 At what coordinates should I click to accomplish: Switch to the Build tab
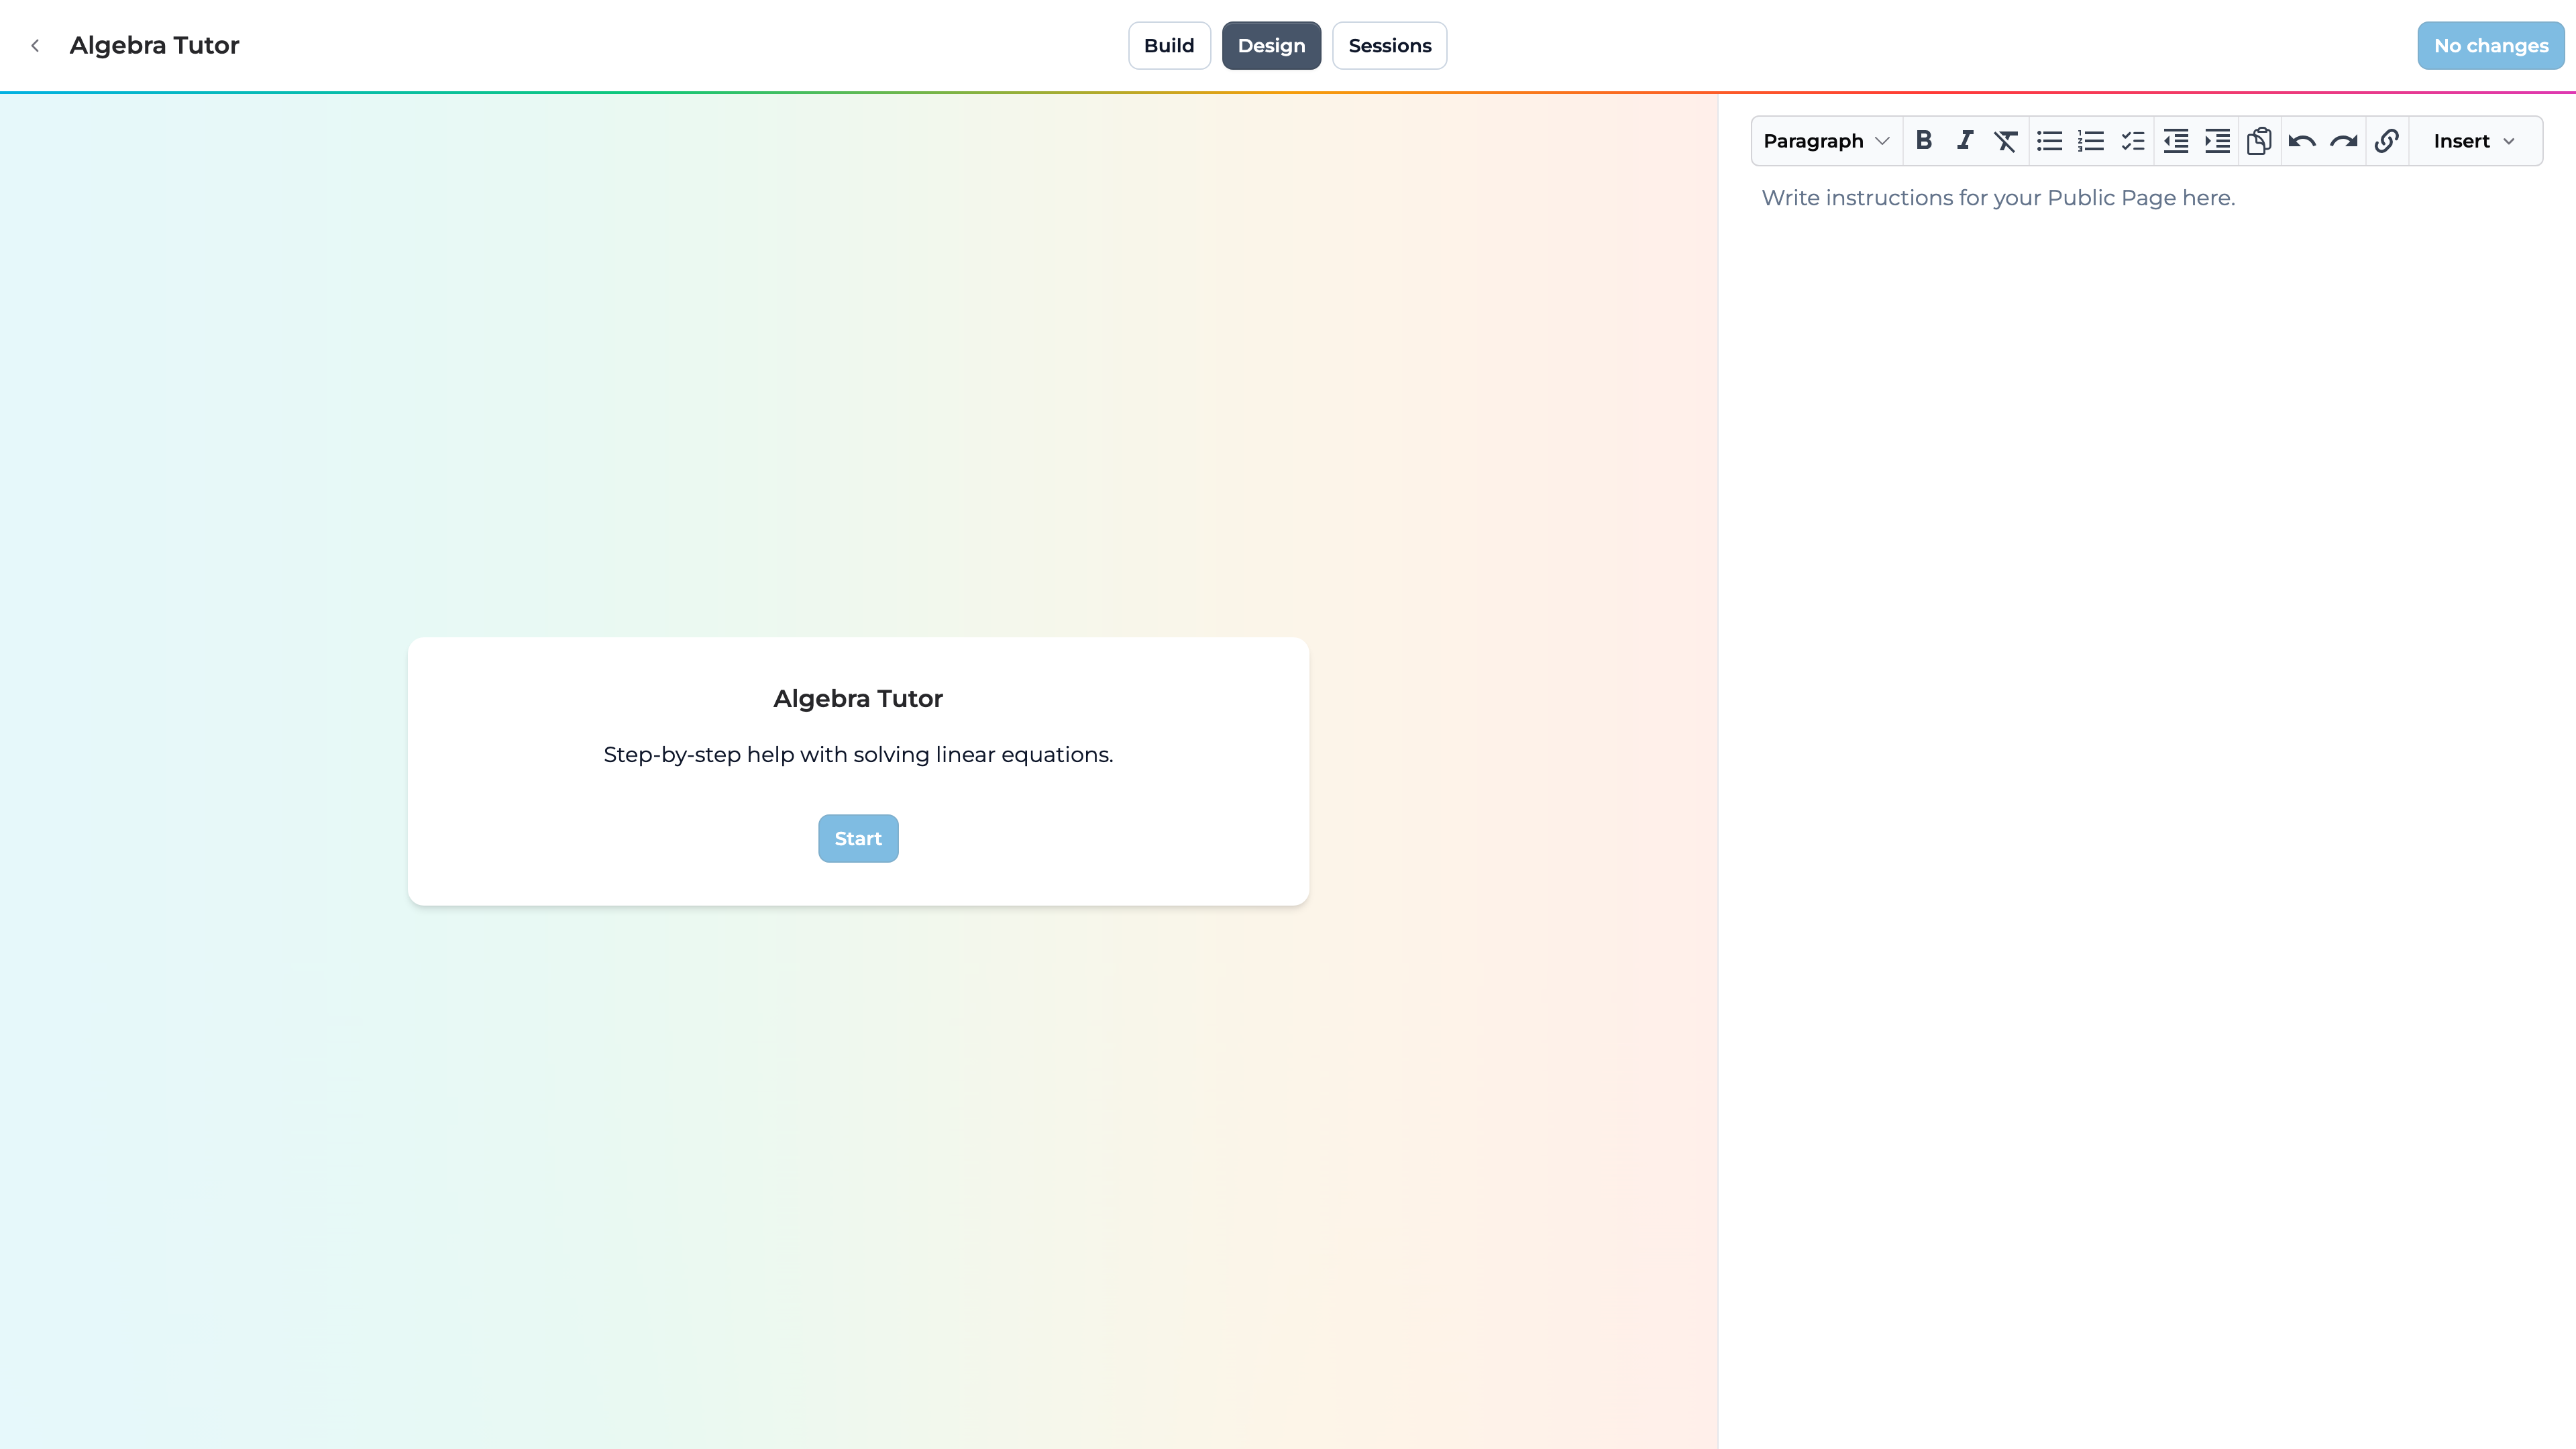point(1169,46)
